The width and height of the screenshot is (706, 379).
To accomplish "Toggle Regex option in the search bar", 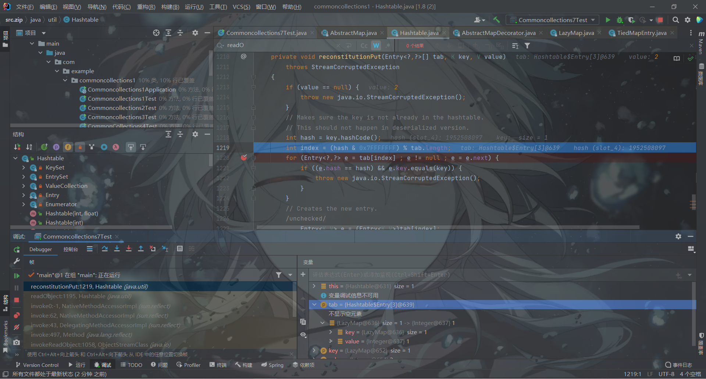I will click(388, 46).
